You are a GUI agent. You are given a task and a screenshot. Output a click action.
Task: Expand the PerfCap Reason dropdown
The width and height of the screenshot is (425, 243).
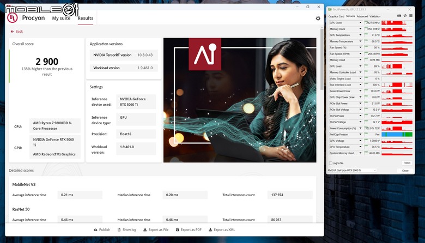[360, 135]
